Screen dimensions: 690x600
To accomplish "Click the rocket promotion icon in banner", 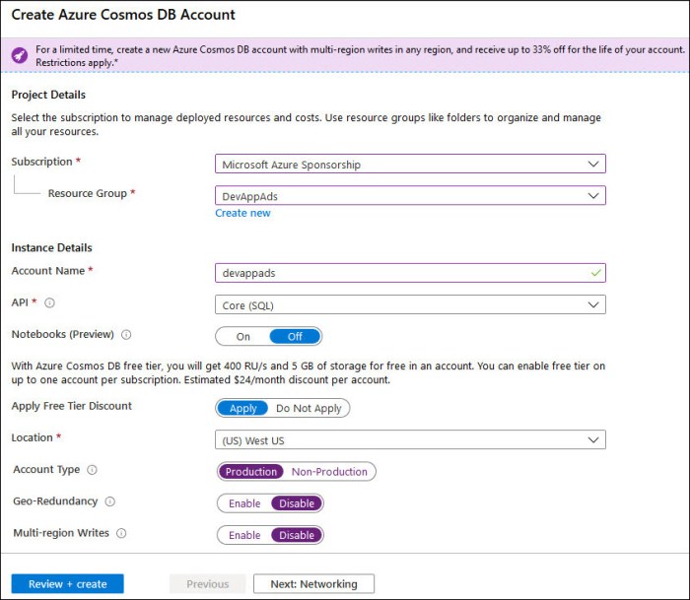I will coord(20,55).
